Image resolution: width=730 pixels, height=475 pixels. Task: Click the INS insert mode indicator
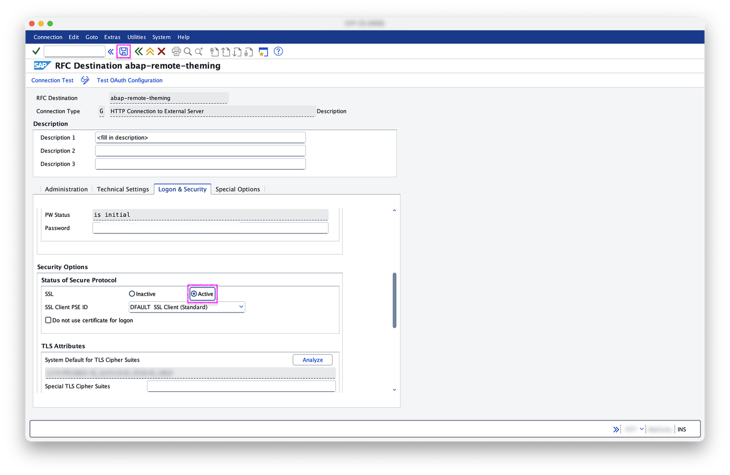682,429
